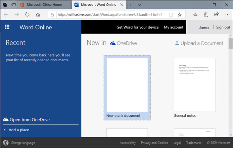
Task: Open the Accessibility link
Action: (128, 143)
